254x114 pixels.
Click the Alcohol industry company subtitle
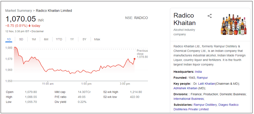click(184, 32)
